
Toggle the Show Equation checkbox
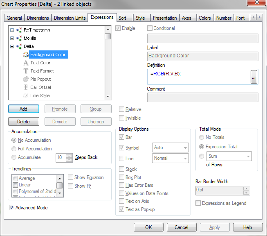coord(70,177)
